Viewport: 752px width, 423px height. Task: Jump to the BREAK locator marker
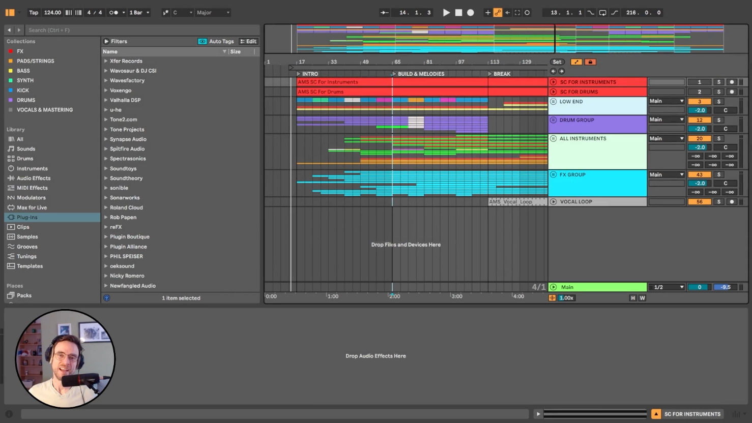(x=501, y=74)
